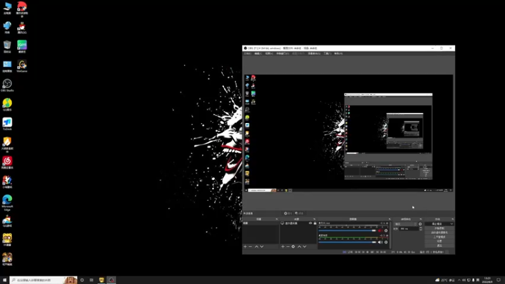Click the Audio Mixer vertical scrollbar
Image resolution: width=505 pixels, height=284 pixels.
click(x=390, y=235)
